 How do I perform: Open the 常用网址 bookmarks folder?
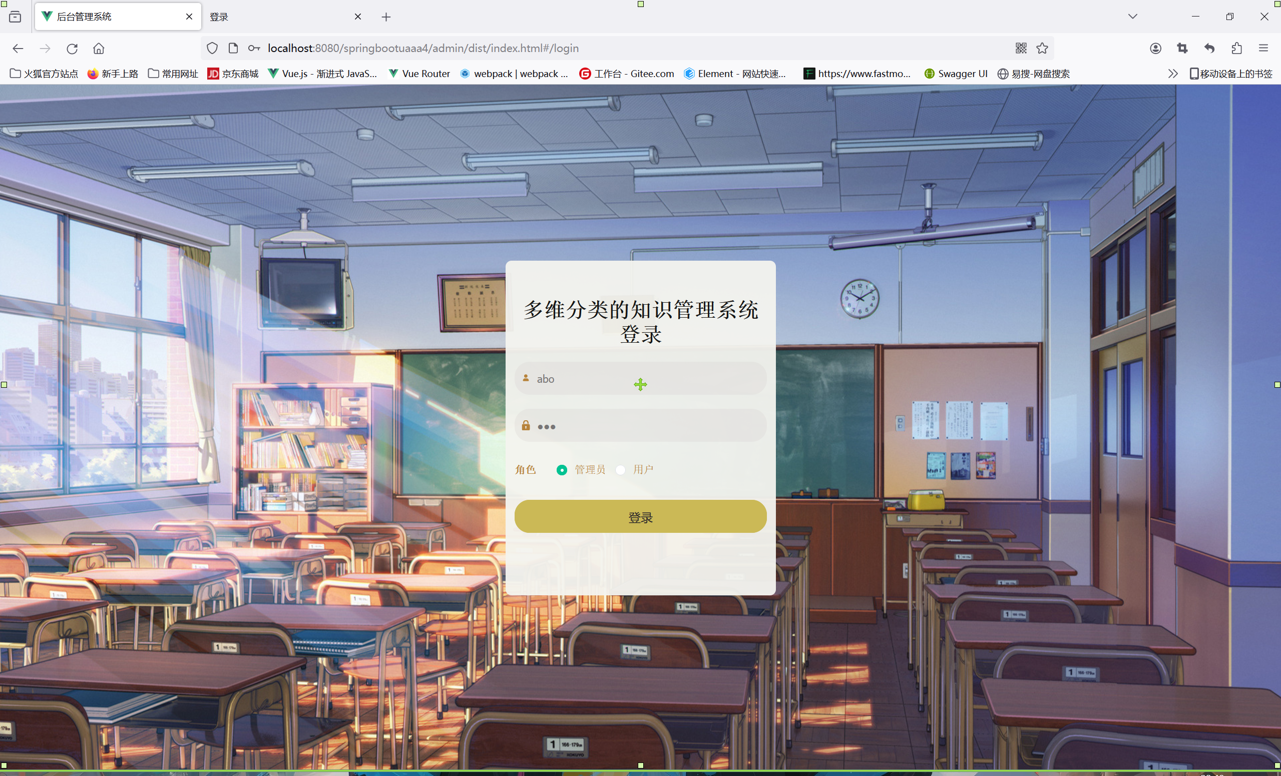click(x=173, y=74)
